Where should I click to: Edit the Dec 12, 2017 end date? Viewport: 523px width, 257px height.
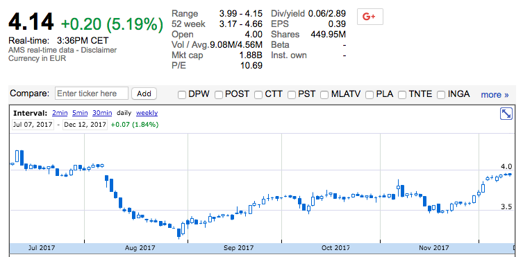(x=85, y=125)
